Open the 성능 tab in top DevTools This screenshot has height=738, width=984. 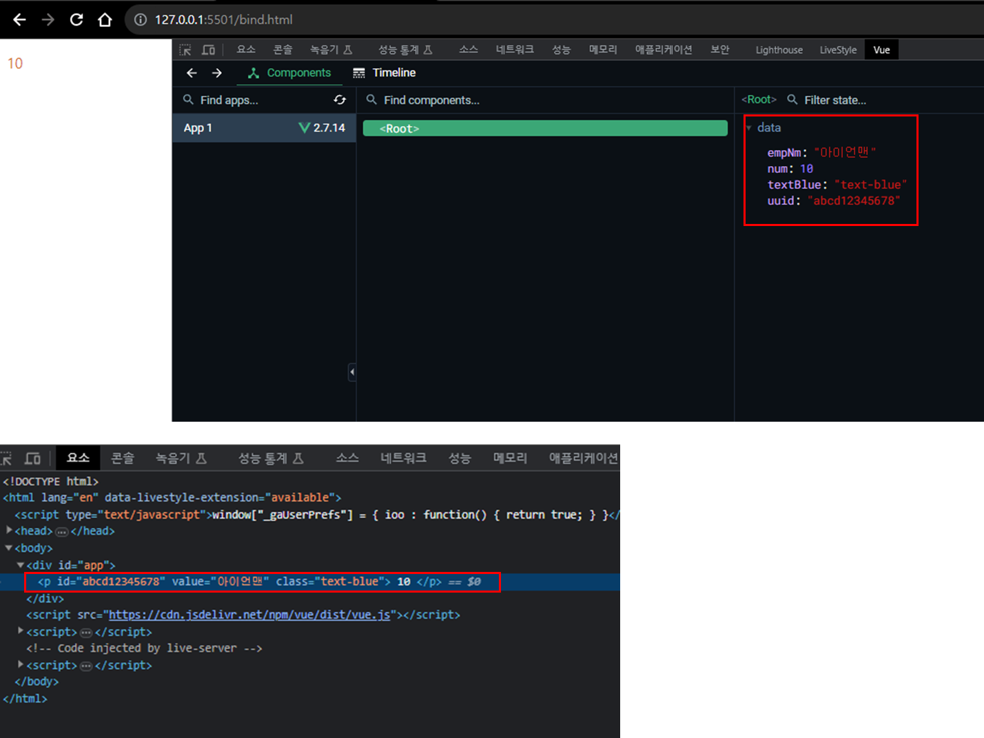tap(561, 50)
